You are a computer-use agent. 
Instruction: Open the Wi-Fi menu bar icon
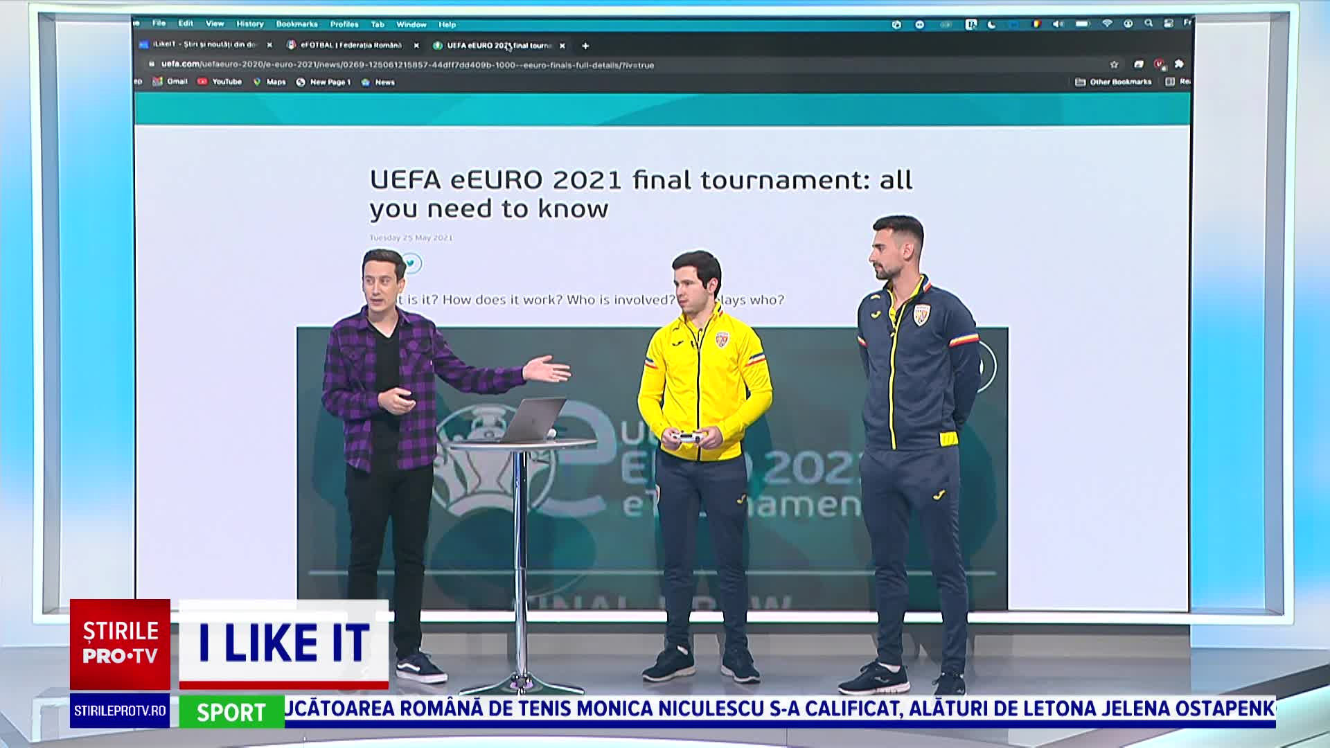click(x=1107, y=24)
